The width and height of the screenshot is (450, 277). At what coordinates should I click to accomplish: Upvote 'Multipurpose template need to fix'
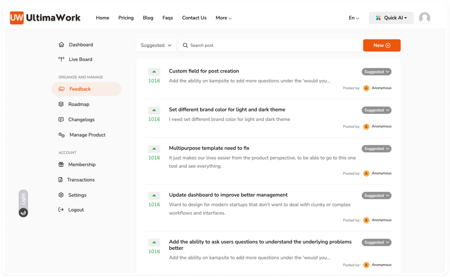point(154,149)
